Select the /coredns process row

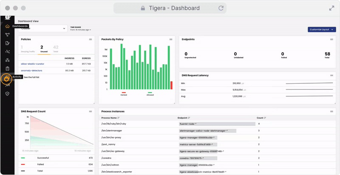coord(217,158)
